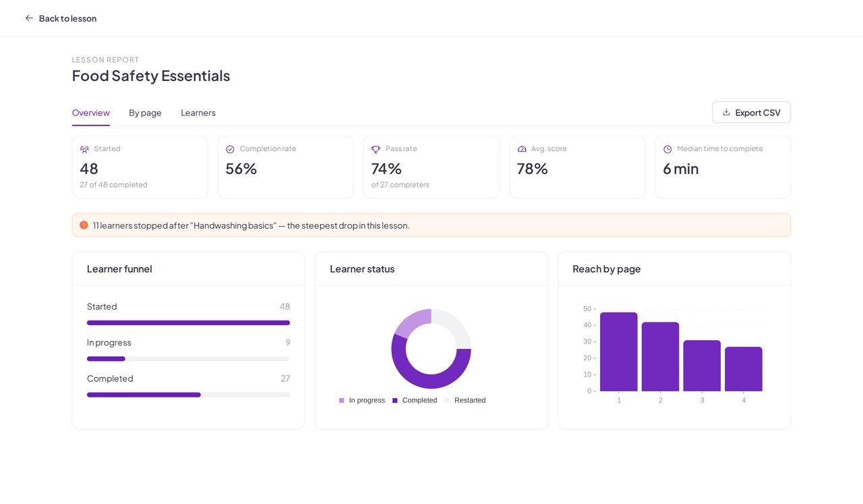Click the page 1 bar in Reach by page
Viewport: 863px width, 504px height.
click(x=618, y=352)
